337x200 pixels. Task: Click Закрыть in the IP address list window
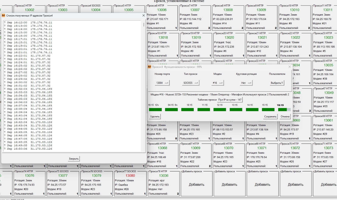point(74,159)
